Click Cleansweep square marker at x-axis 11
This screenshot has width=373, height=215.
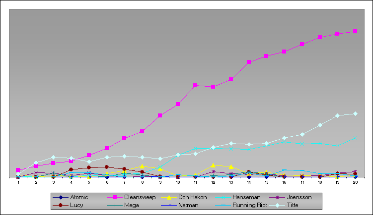click(x=195, y=85)
